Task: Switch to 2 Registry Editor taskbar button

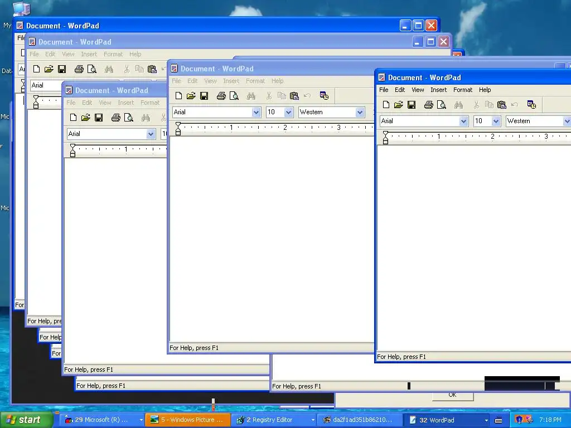Action: point(274,420)
